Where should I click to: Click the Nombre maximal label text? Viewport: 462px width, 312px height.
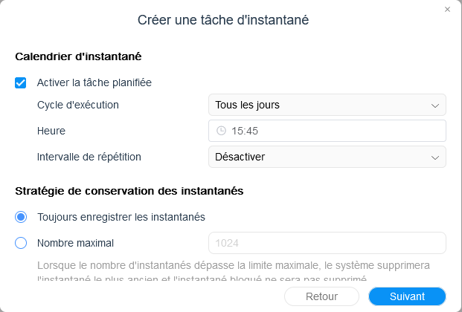75,242
